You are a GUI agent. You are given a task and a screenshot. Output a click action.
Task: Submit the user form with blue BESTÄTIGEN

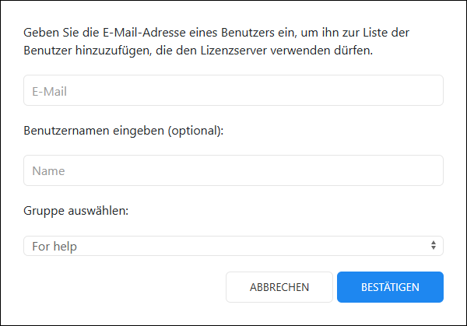click(x=390, y=287)
